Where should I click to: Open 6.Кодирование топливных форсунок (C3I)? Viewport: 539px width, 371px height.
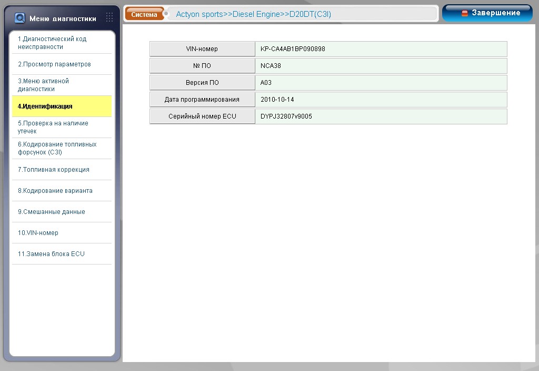(x=62, y=148)
